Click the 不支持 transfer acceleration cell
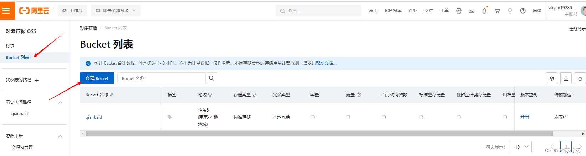The width and height of the screenshot is (586, 156). pyautogui.click(x=561, y=117)
